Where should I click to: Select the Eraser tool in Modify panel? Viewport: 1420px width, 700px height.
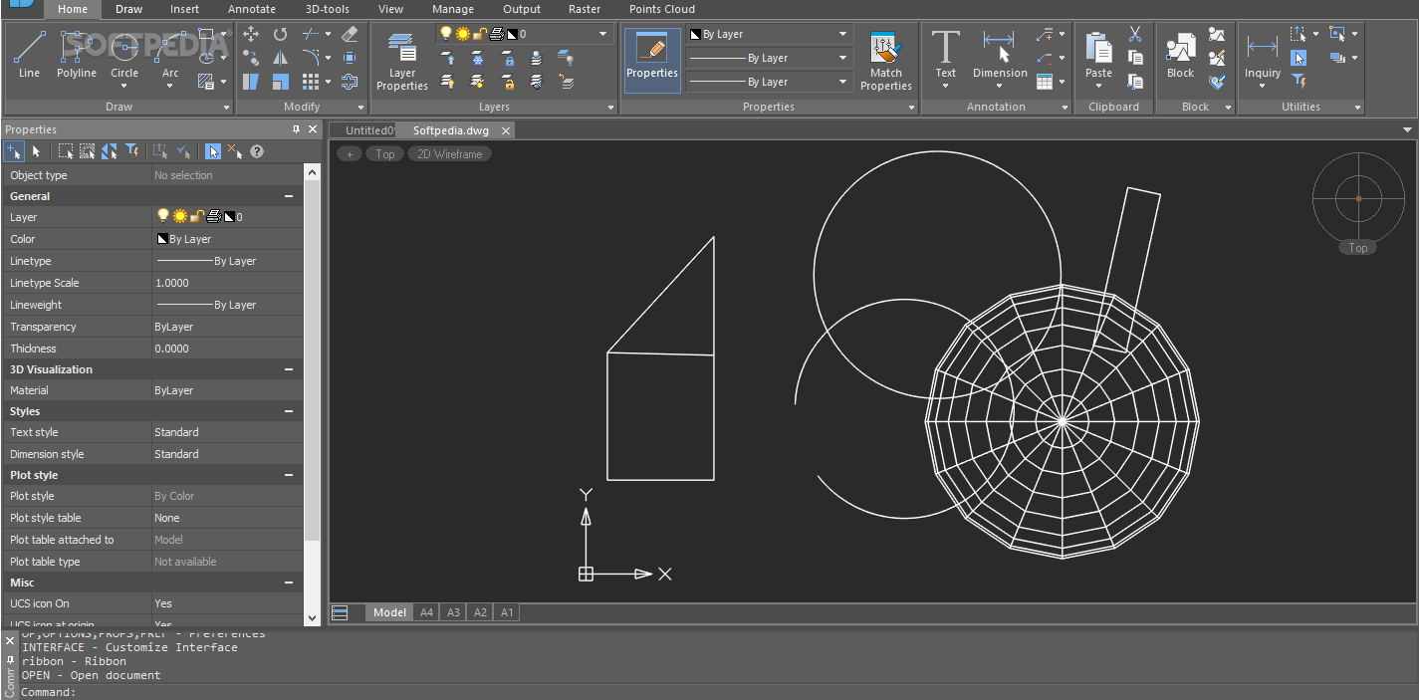pos(350,35)
